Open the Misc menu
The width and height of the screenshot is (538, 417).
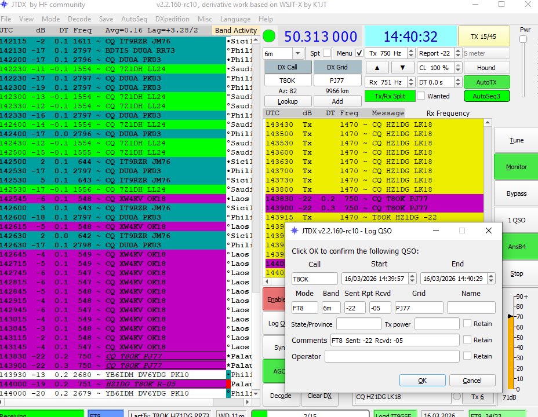205,19
